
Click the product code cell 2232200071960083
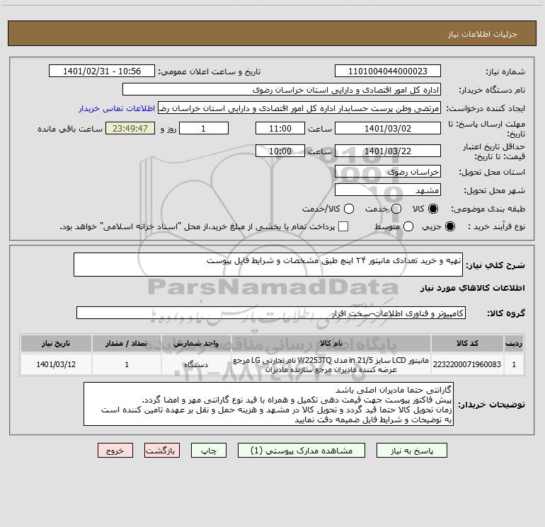[x=467, y=364]
